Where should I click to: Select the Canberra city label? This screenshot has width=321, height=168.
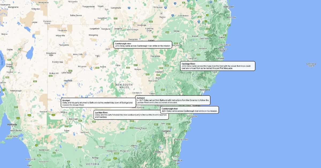click(x=166, y=131)
